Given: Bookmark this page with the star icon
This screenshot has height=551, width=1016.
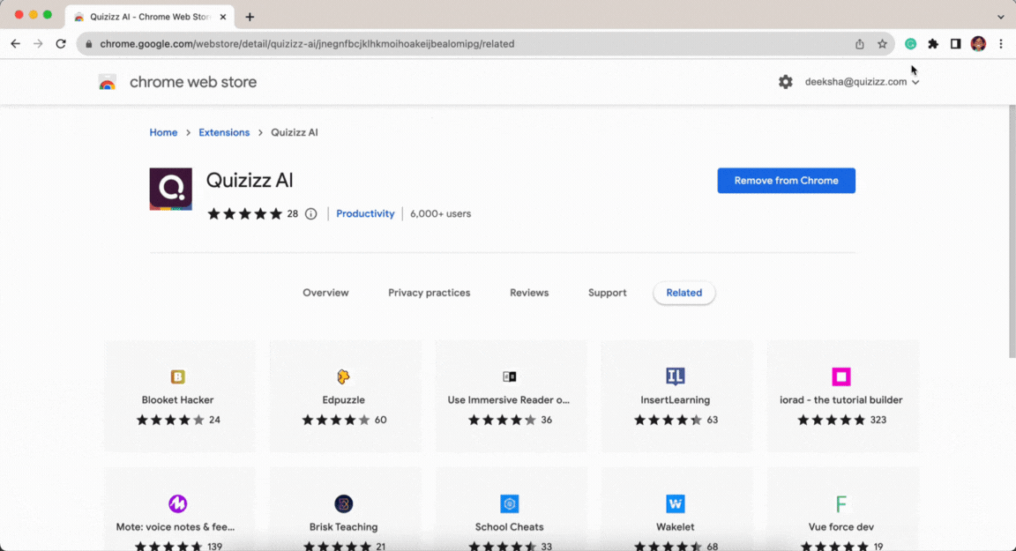Looking at the screenshot, I should (x=882, y=43).
